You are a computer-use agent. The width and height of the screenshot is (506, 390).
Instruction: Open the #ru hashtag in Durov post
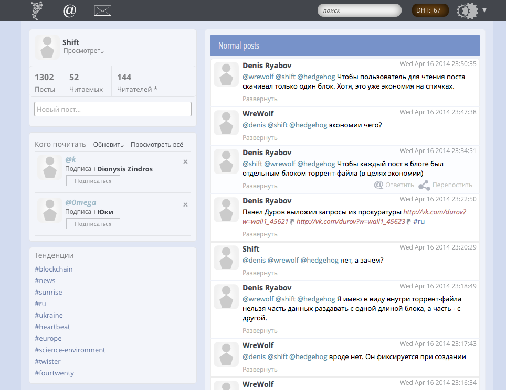[x=419, y=221]
